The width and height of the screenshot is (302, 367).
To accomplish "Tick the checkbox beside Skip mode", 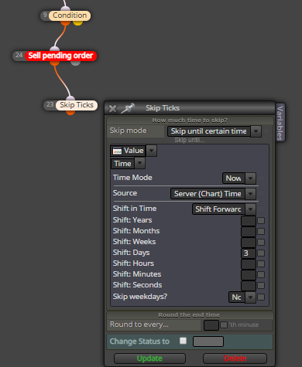I will [266, 131].
